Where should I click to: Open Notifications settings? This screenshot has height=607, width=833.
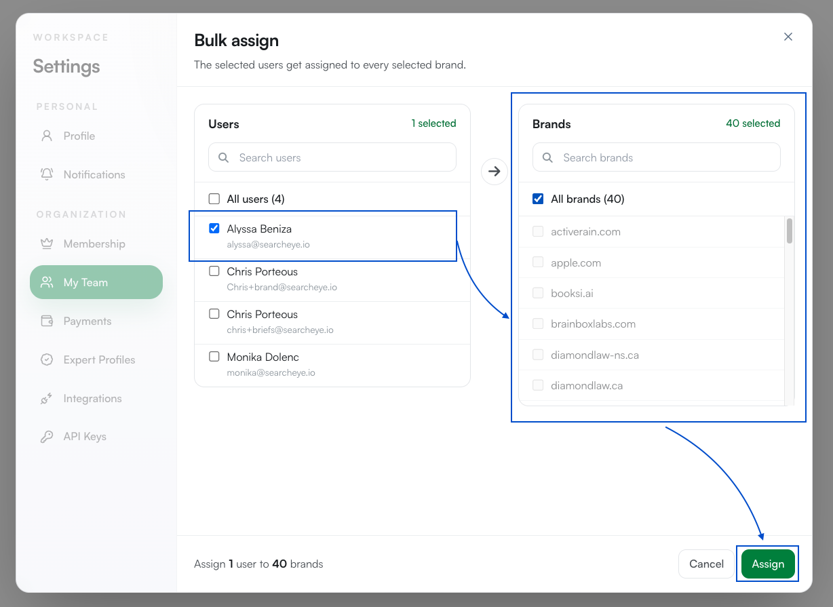(96, 174)
